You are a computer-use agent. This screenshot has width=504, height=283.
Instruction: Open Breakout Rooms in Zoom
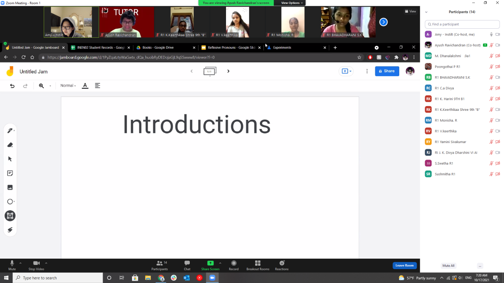258,265
